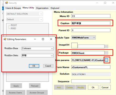The image size is (116, 95).
Task: Cancel the Menu Information edit
Action: 105,87
